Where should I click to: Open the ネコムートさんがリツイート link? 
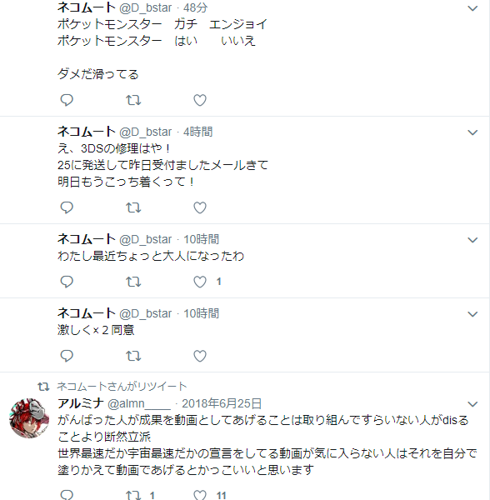click(122, 387)
